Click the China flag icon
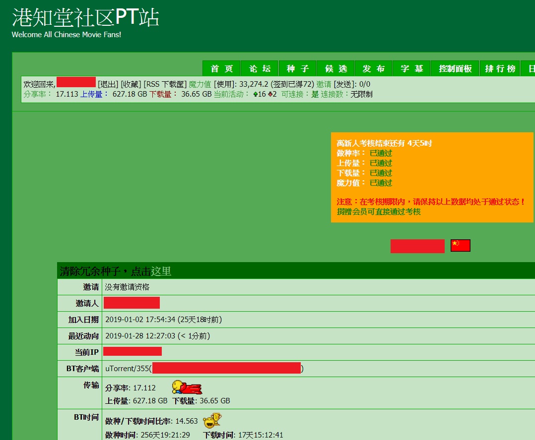The image size is (535, 440). (x=460, y=246)
